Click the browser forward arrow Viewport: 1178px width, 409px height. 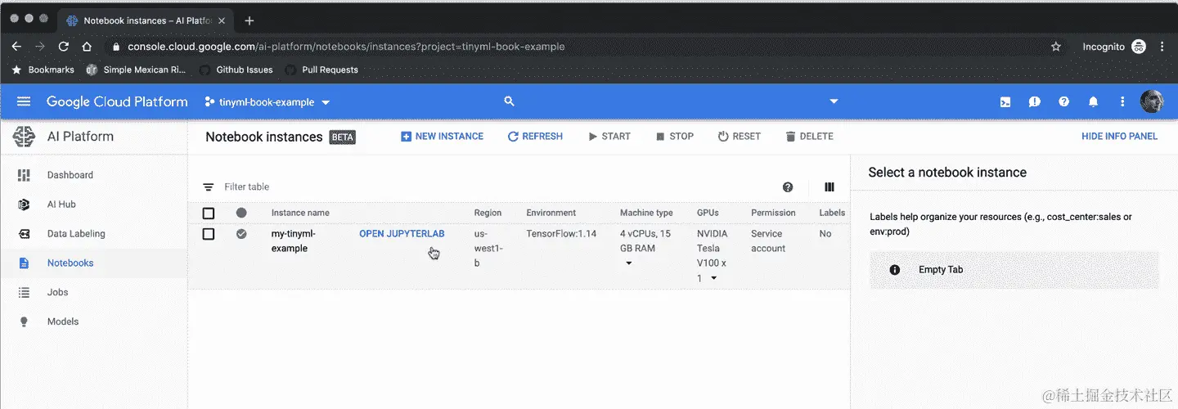pos(39,47)
